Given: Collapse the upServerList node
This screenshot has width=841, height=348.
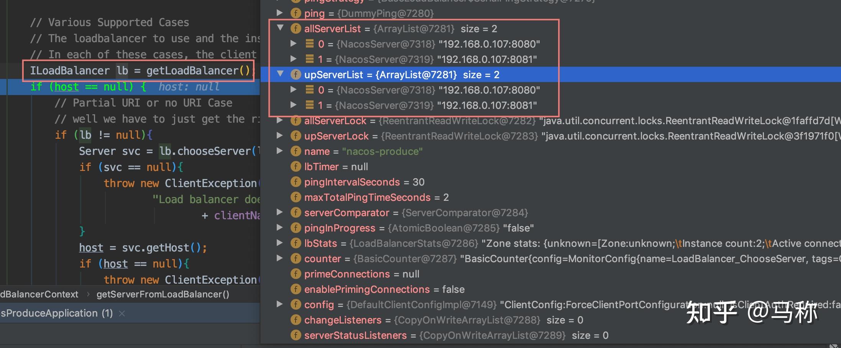Looking at the screenshot, I should pyautogui.click(x=280, y=74).
